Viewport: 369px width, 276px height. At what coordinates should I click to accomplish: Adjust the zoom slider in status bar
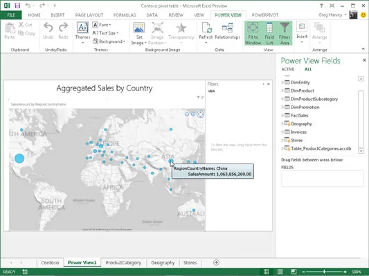click(x=324, y=272)
